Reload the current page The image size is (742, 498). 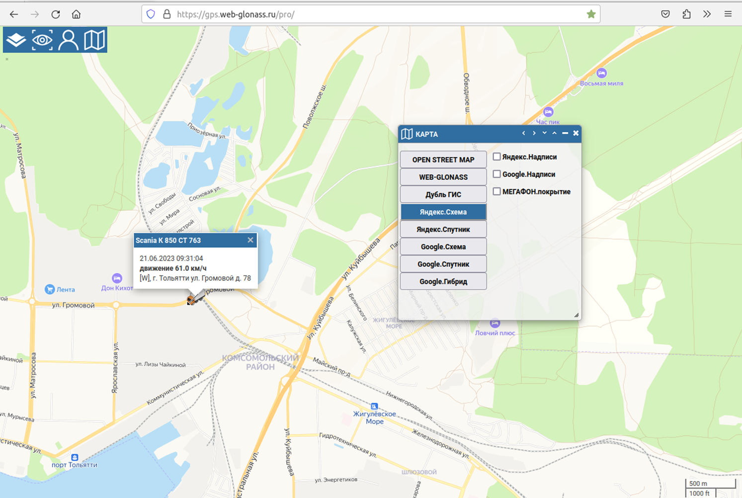click(56, 14)
